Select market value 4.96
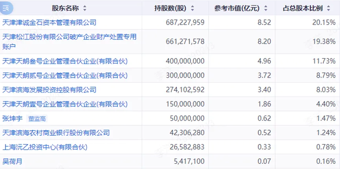 pyautogui.click(x=264, y=61)
